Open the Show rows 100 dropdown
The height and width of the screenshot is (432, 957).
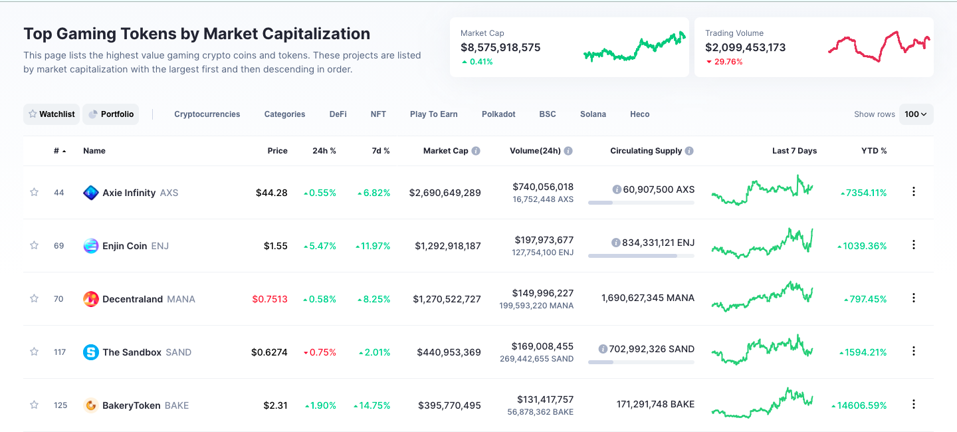pos(916,114)
